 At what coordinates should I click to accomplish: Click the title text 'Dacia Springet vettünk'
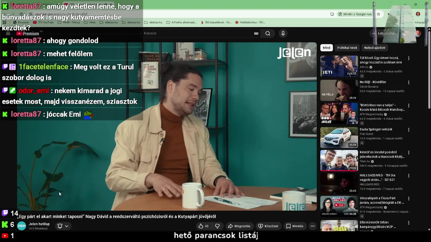pos(376,129)
